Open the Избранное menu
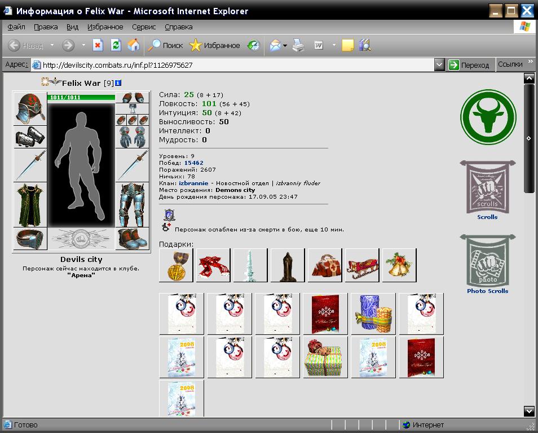 coord(105,27)
